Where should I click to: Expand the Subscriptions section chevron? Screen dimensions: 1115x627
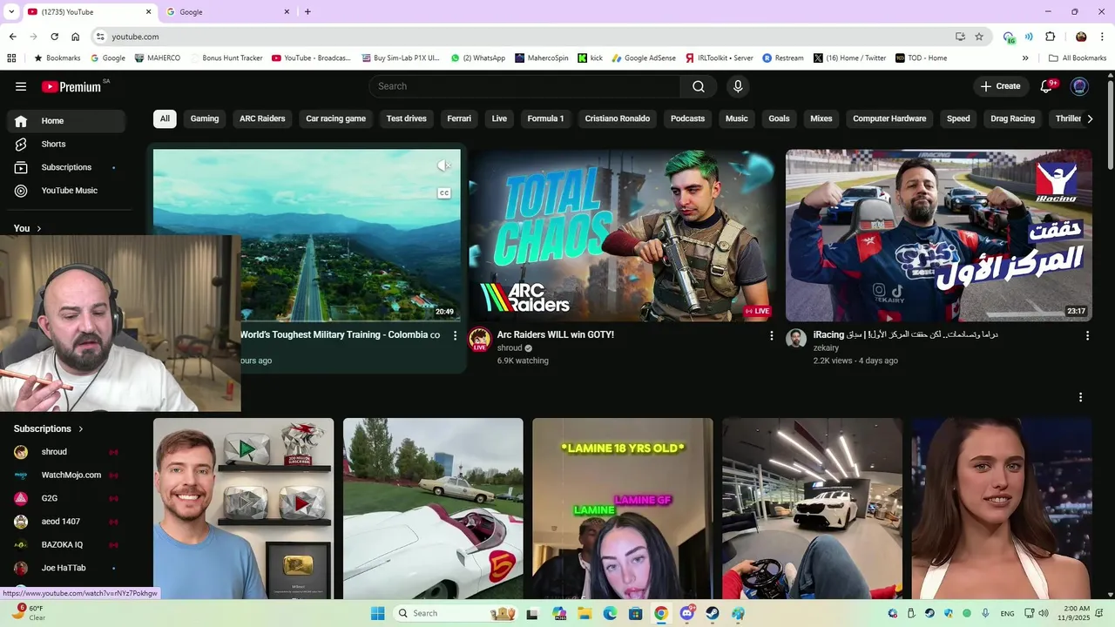(81, 429)
